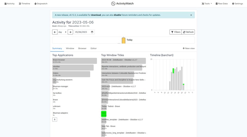Open Settings page
The width and height of the screenshot is (247, 137).
[237, 4]
